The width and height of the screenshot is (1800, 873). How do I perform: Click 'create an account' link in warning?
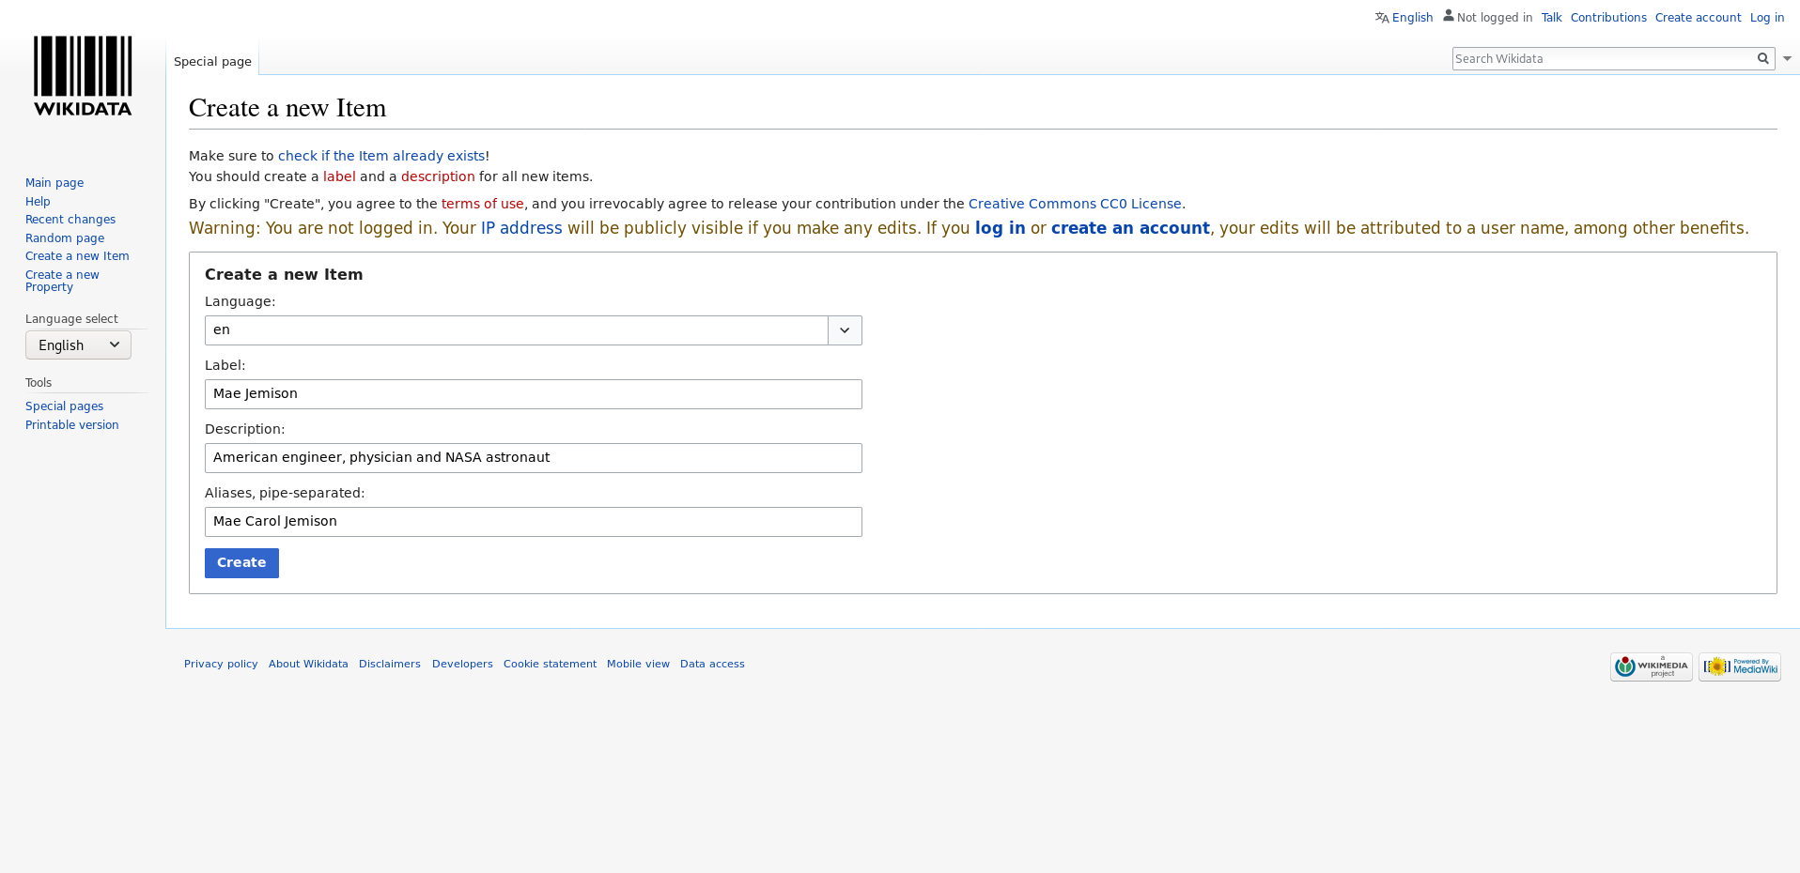1130,228
